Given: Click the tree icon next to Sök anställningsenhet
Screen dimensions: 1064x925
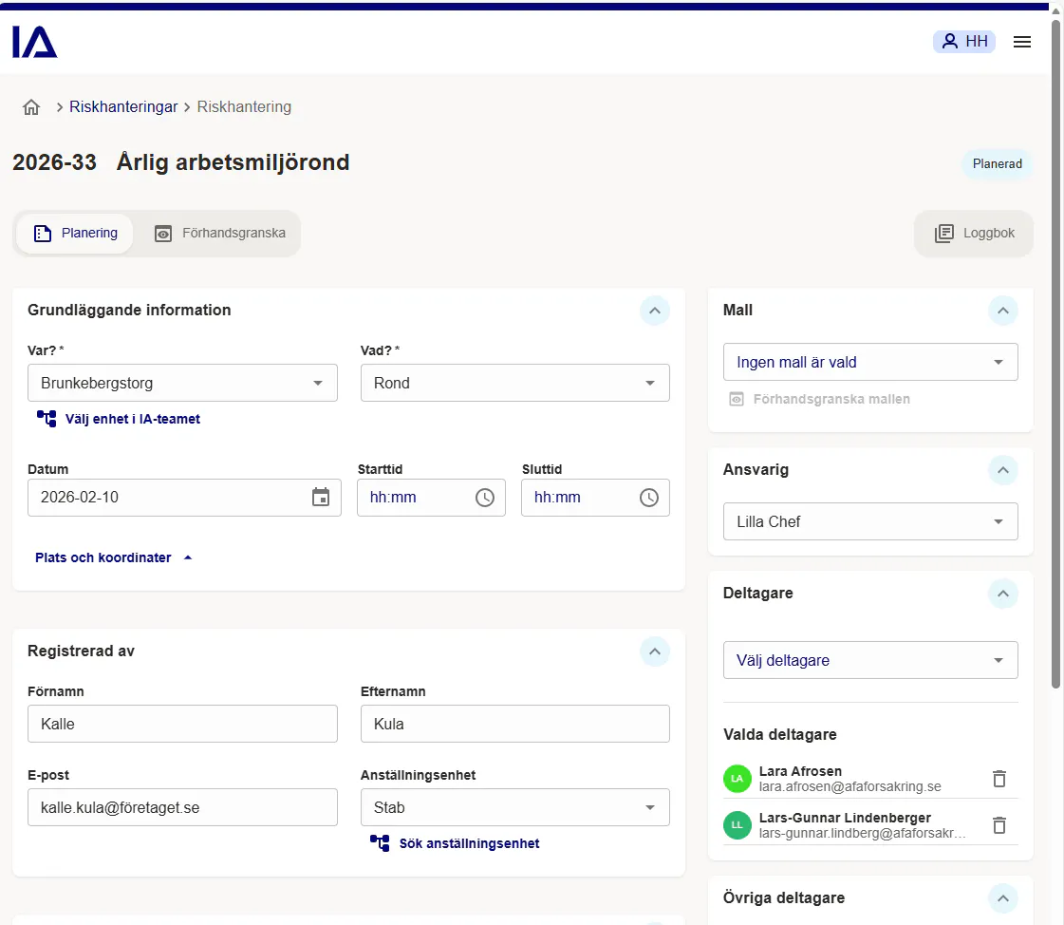Looking at the screenshot, I should (382, 842).
